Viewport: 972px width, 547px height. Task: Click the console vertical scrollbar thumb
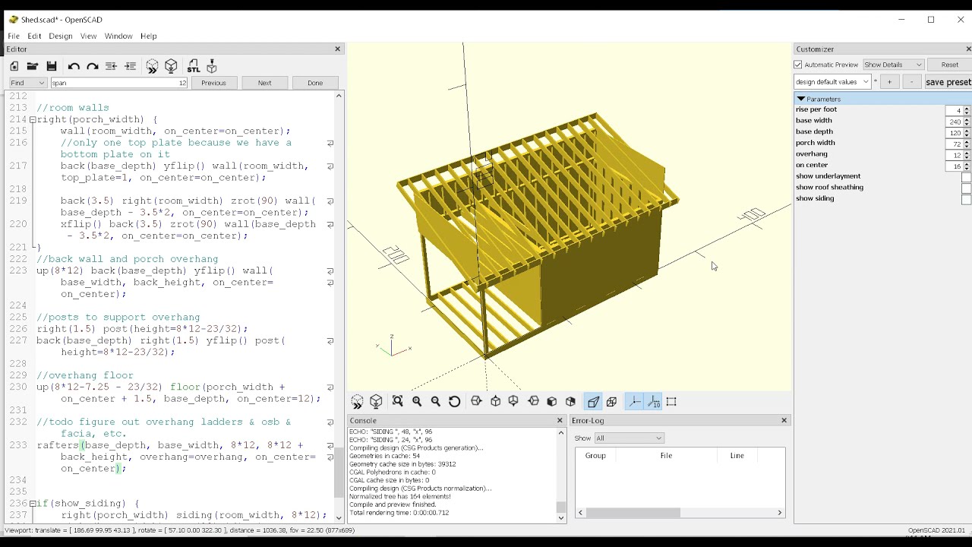pyautogui.click(x=561, y=507)
